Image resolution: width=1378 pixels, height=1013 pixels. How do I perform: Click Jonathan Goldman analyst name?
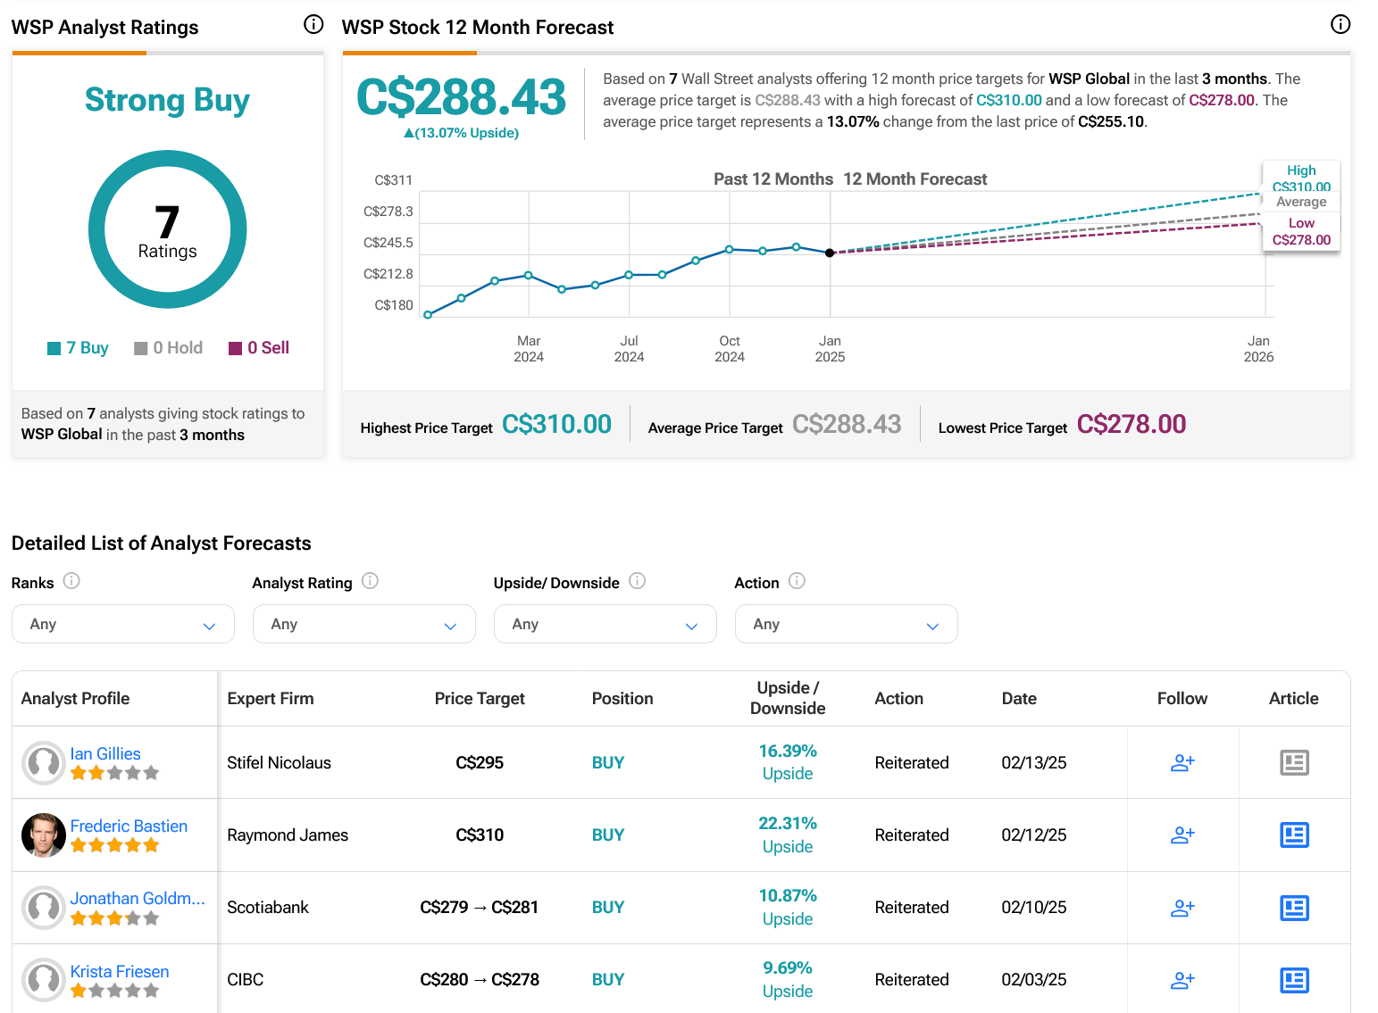pyautogui.click(x=138, y=898)
